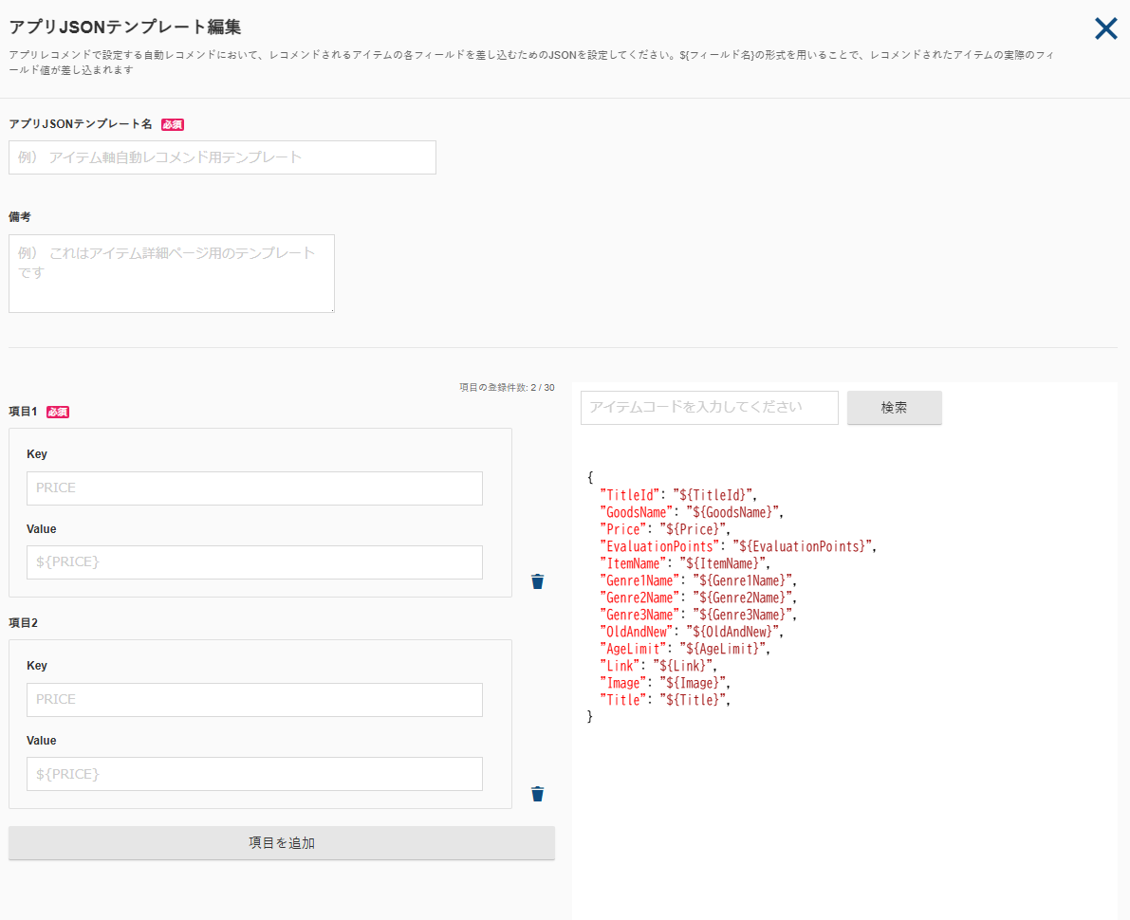Delete item 2 with trash icon
Image resolution: width=1130 pixels, height=920 pixels.
[x=538, y=794]
